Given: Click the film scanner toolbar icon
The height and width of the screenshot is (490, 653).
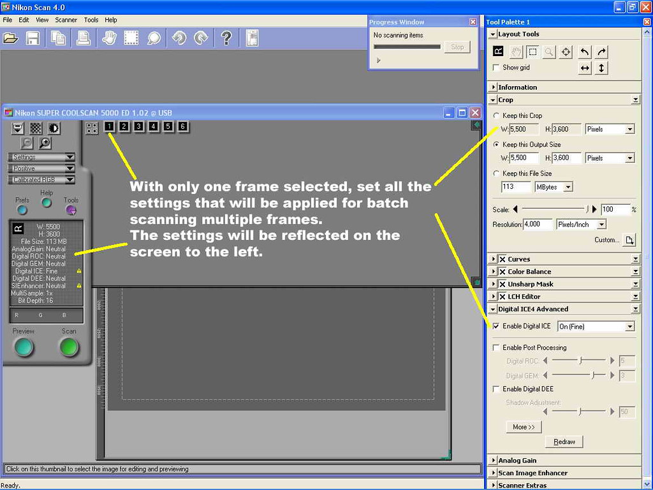Looking at the screenshot, I should click(252, 38).
